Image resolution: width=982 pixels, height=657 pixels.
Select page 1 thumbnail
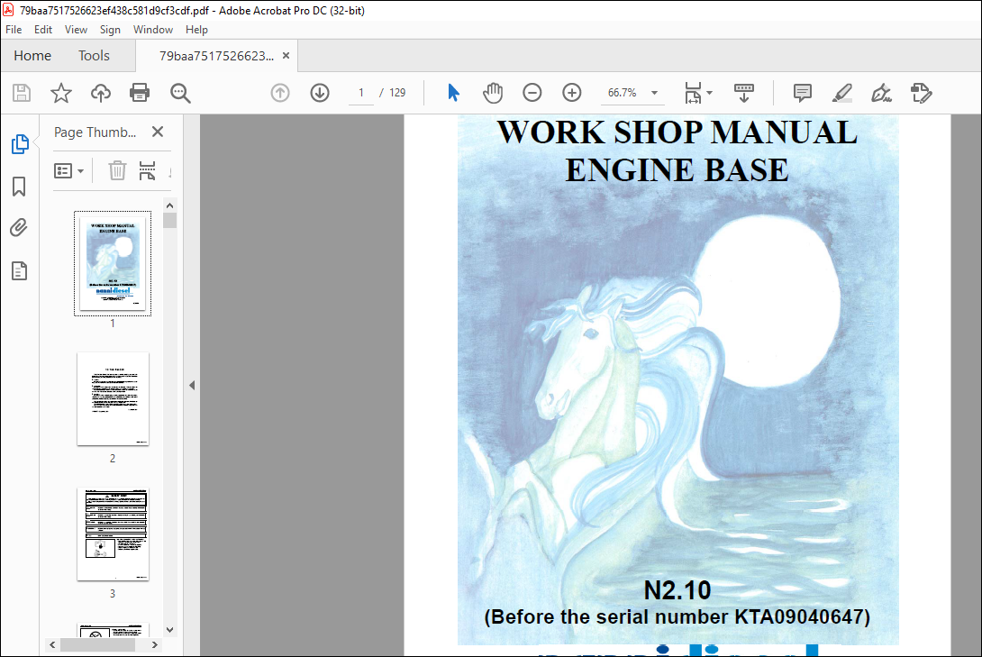point(113,264)
